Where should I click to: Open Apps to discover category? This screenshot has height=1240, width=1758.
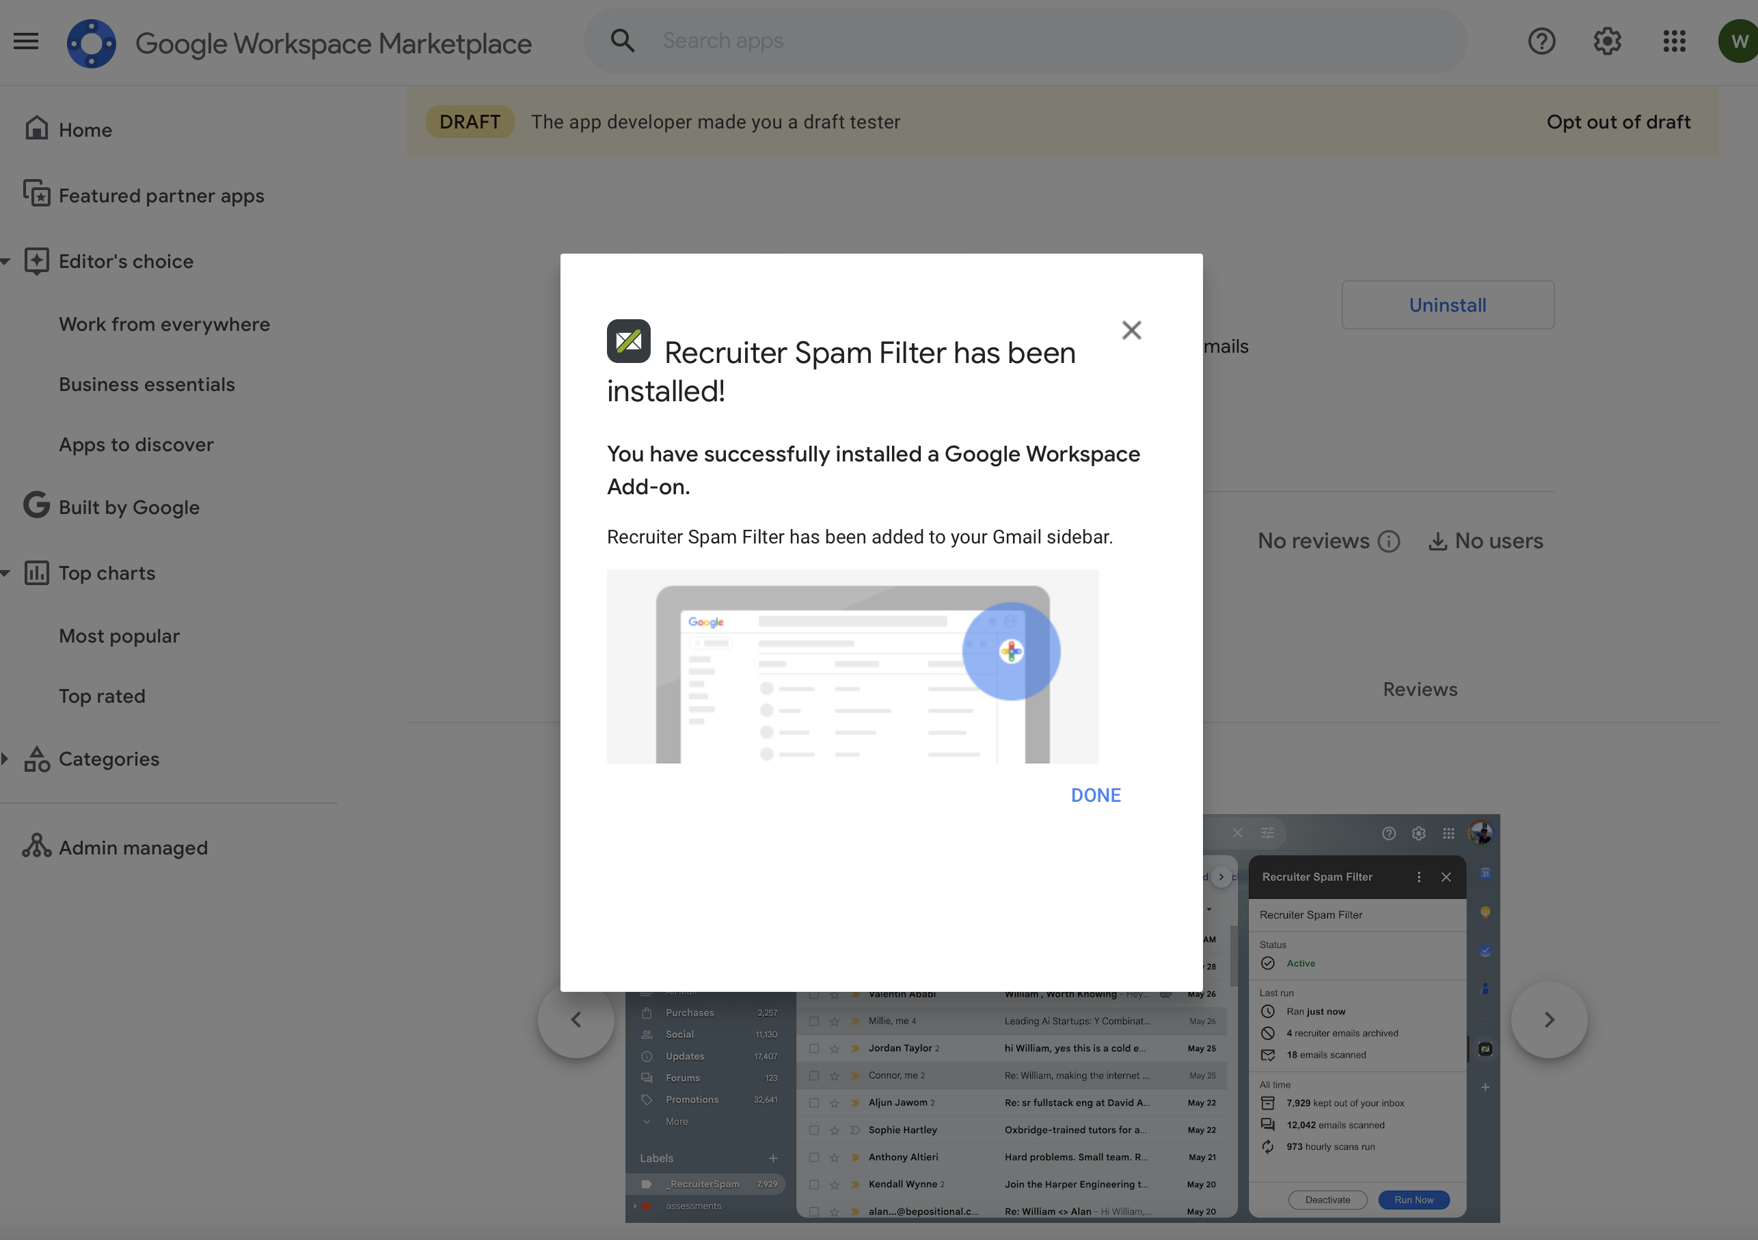point(136,445)
